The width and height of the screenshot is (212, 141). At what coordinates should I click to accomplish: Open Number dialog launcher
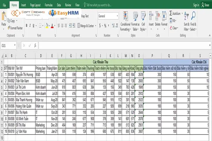(x=118, y=36)
